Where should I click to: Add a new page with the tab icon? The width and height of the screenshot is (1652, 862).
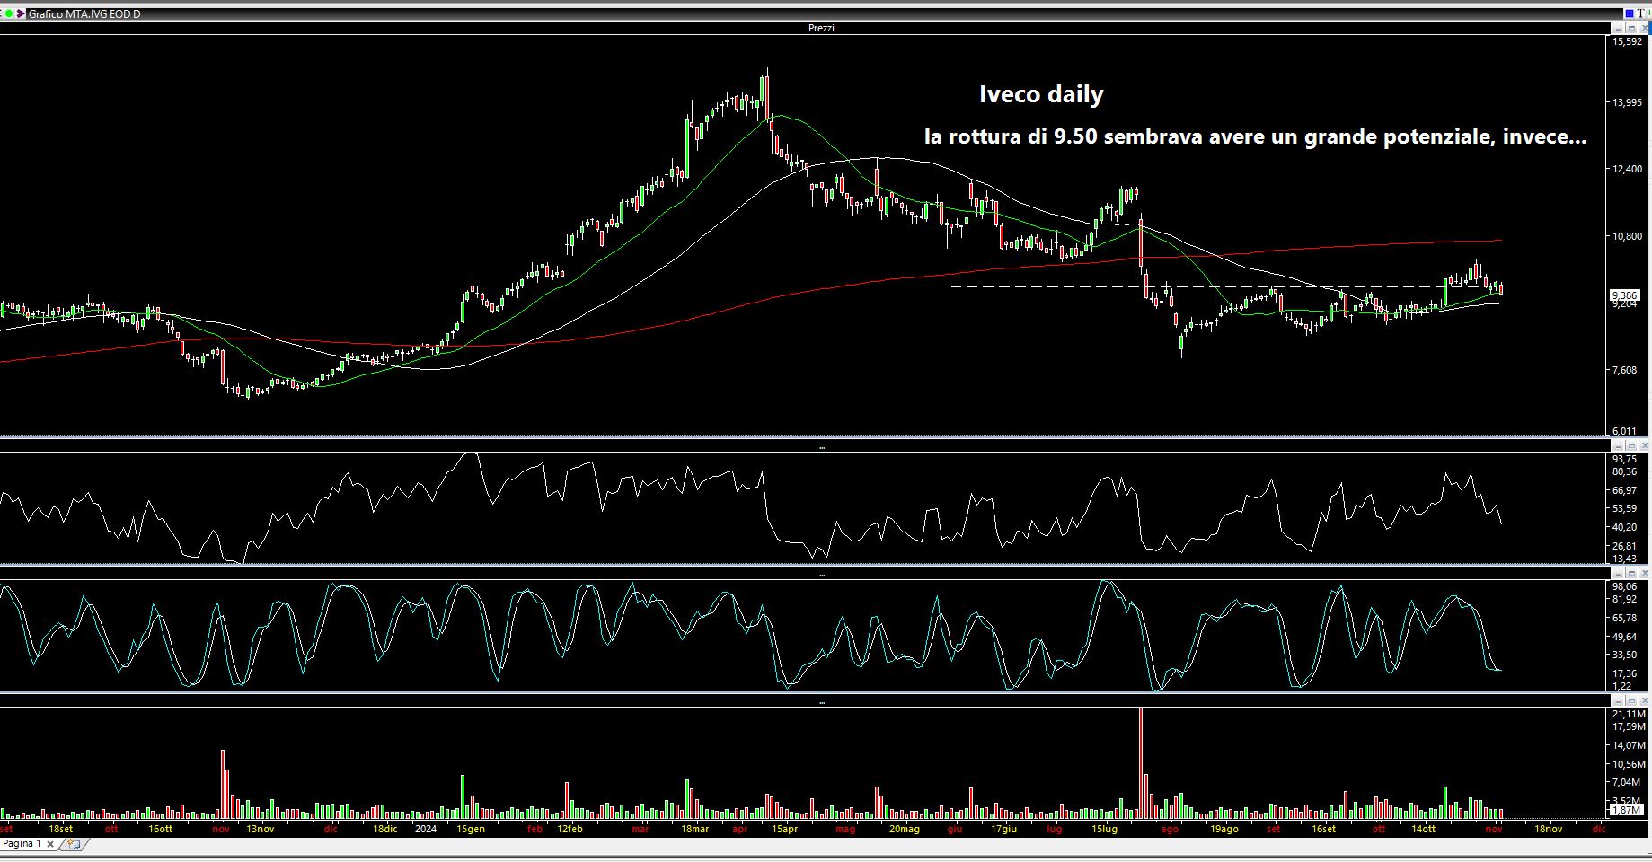(74, 844)
